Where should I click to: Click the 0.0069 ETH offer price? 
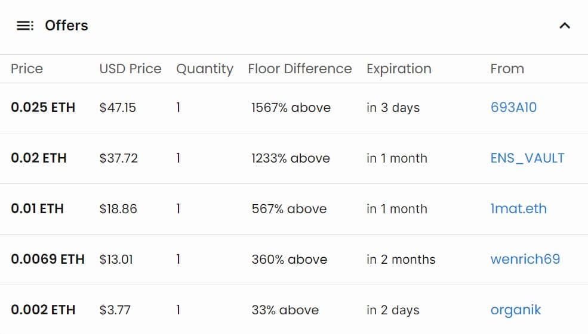(48, 260)
